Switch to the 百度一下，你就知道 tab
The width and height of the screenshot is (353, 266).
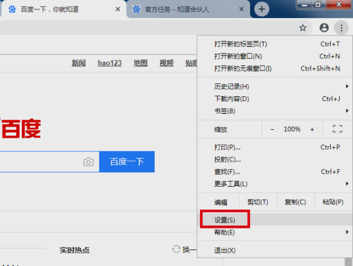click(63, 9)
